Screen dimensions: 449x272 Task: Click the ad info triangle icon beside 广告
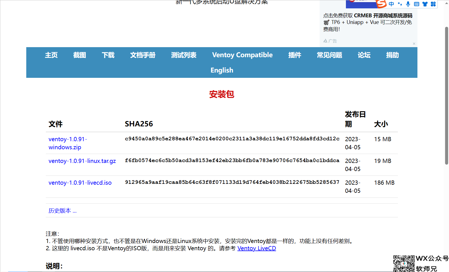[325, 41]
